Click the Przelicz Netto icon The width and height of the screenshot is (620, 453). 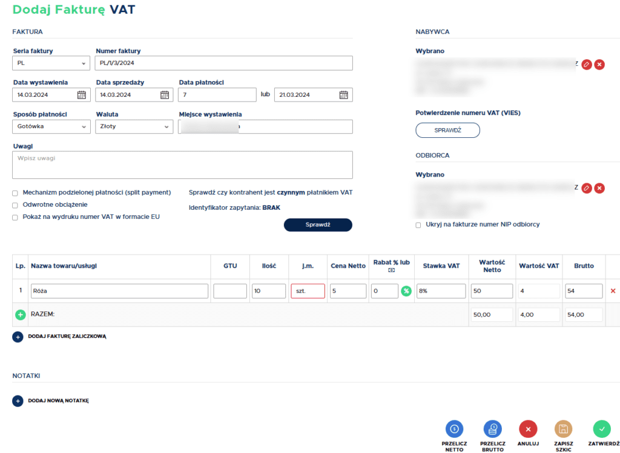(x=454, y=429)
